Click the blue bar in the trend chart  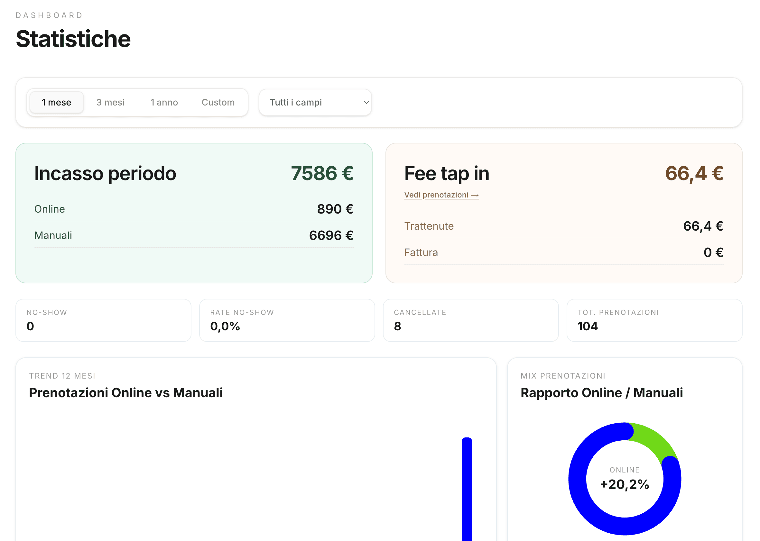[467, 489]
